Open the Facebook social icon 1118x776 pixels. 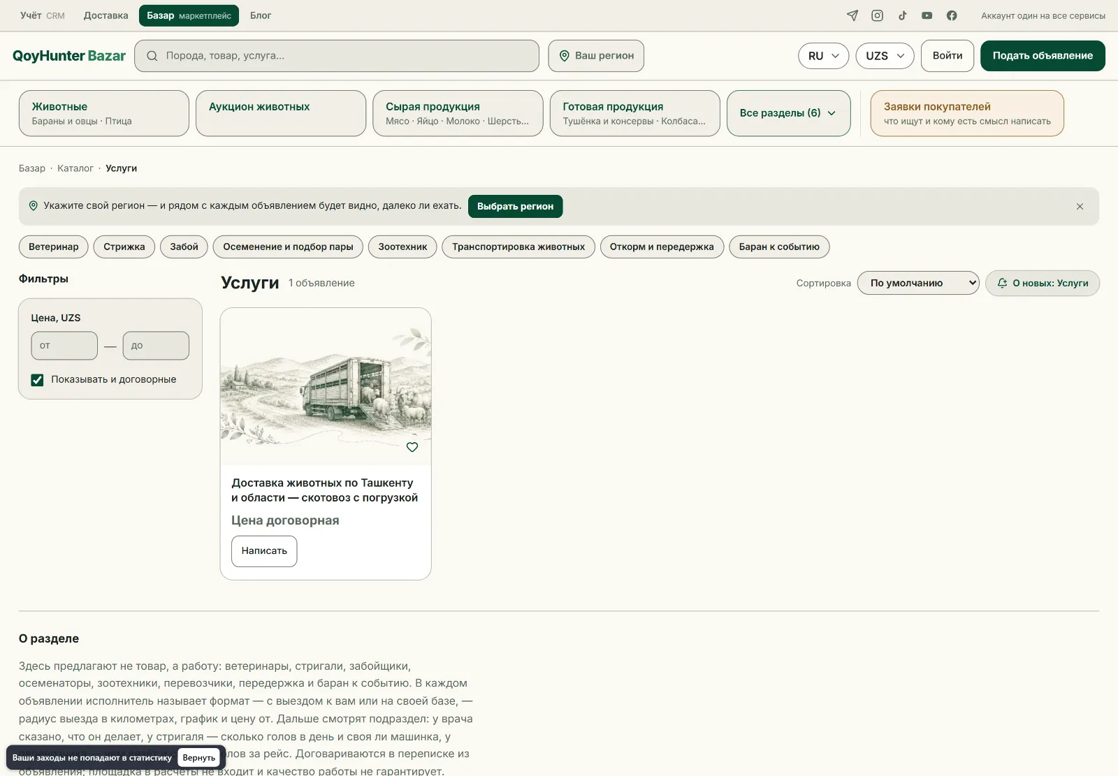click(952, 15)
